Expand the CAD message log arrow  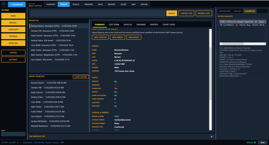point(211,137)
